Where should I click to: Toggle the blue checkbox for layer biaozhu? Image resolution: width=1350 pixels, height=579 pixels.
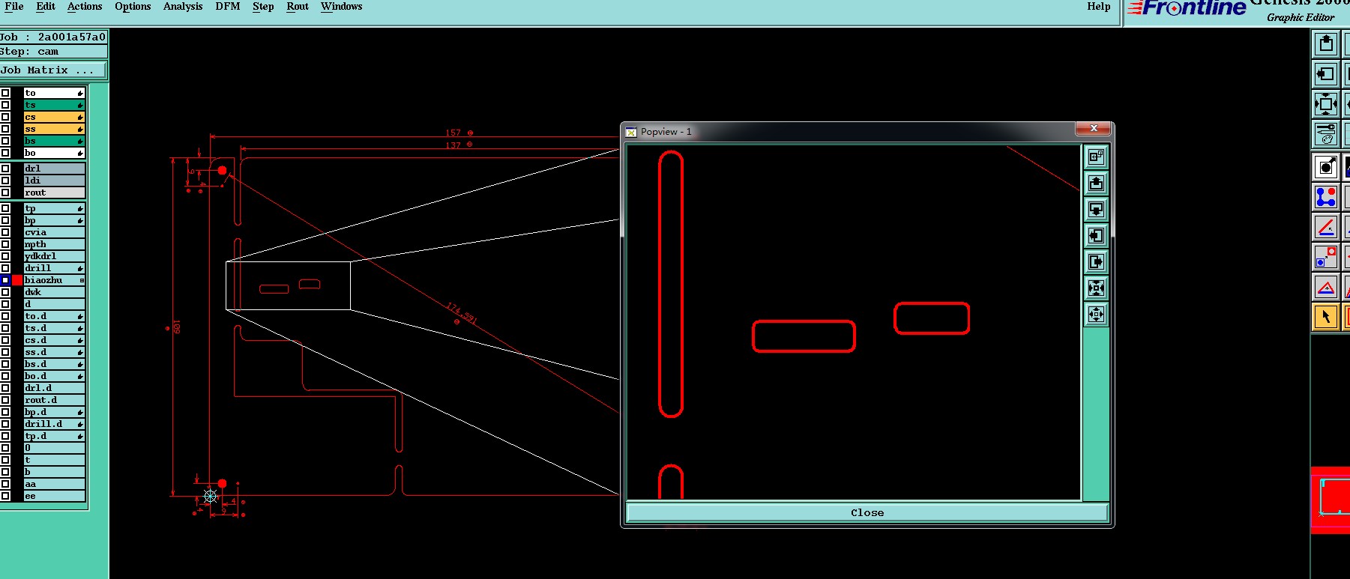(x=5, y=280)
